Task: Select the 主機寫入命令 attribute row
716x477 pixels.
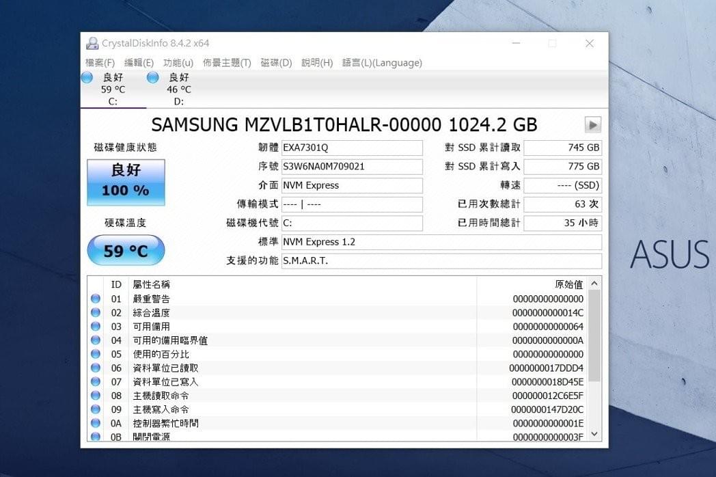Action: click(337, 409)
